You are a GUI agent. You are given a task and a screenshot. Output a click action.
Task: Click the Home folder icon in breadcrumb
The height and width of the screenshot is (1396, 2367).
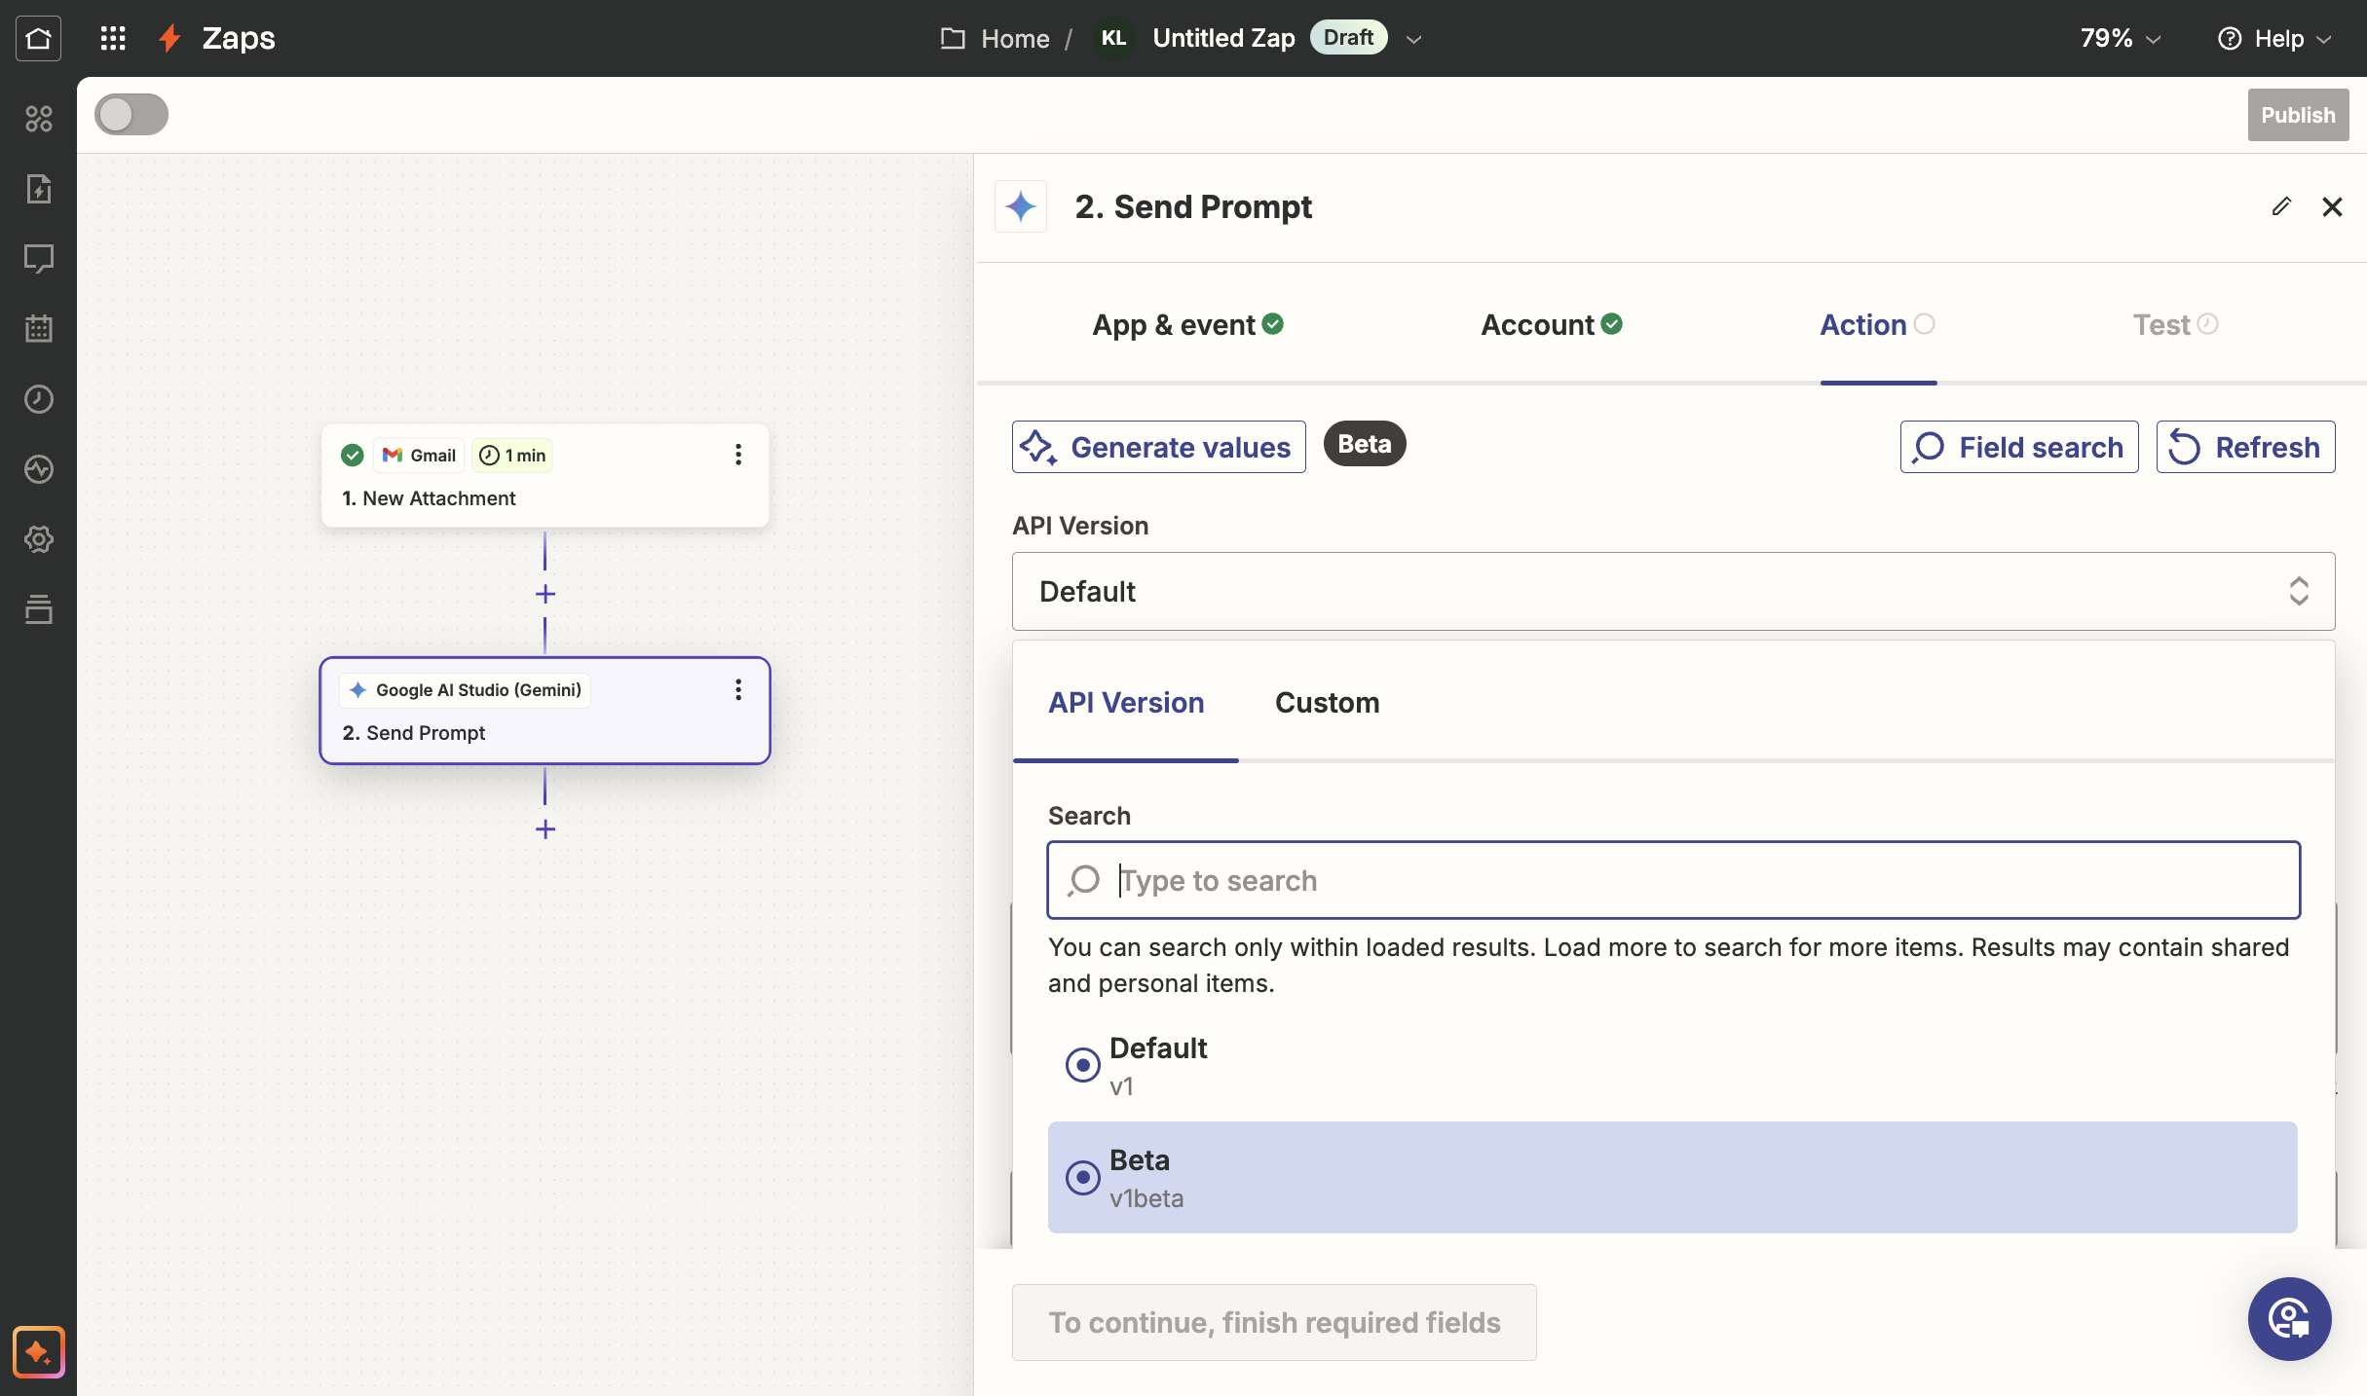tap(953, 38)
